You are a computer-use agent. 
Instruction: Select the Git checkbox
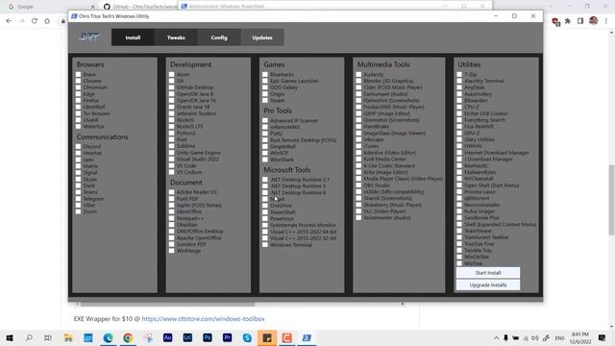tap(171, 81)
